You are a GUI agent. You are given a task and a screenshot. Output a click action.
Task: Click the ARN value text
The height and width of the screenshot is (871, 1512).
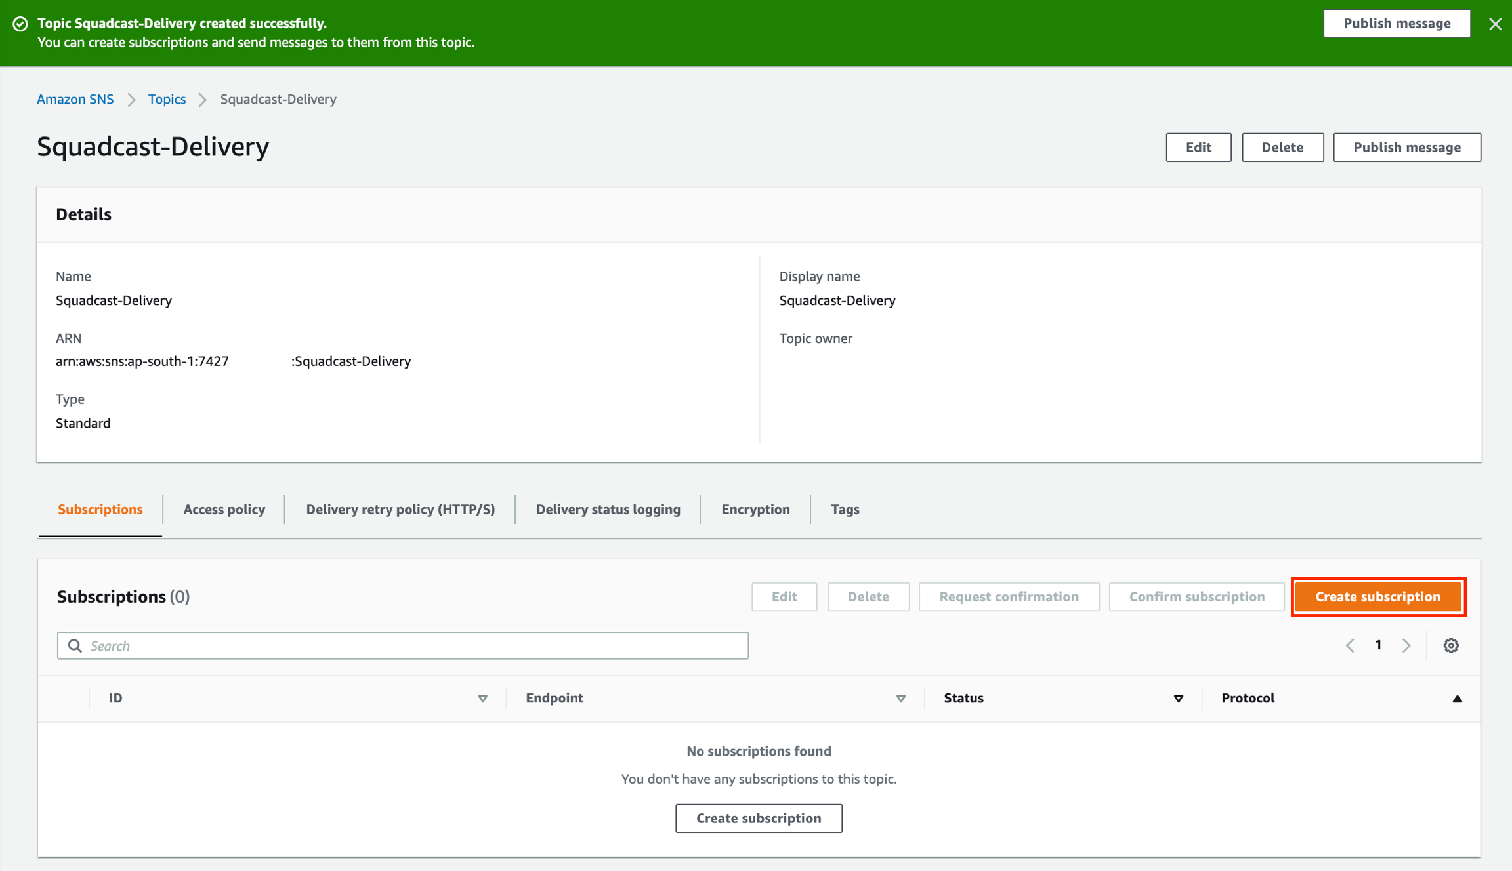click(233, 361)
